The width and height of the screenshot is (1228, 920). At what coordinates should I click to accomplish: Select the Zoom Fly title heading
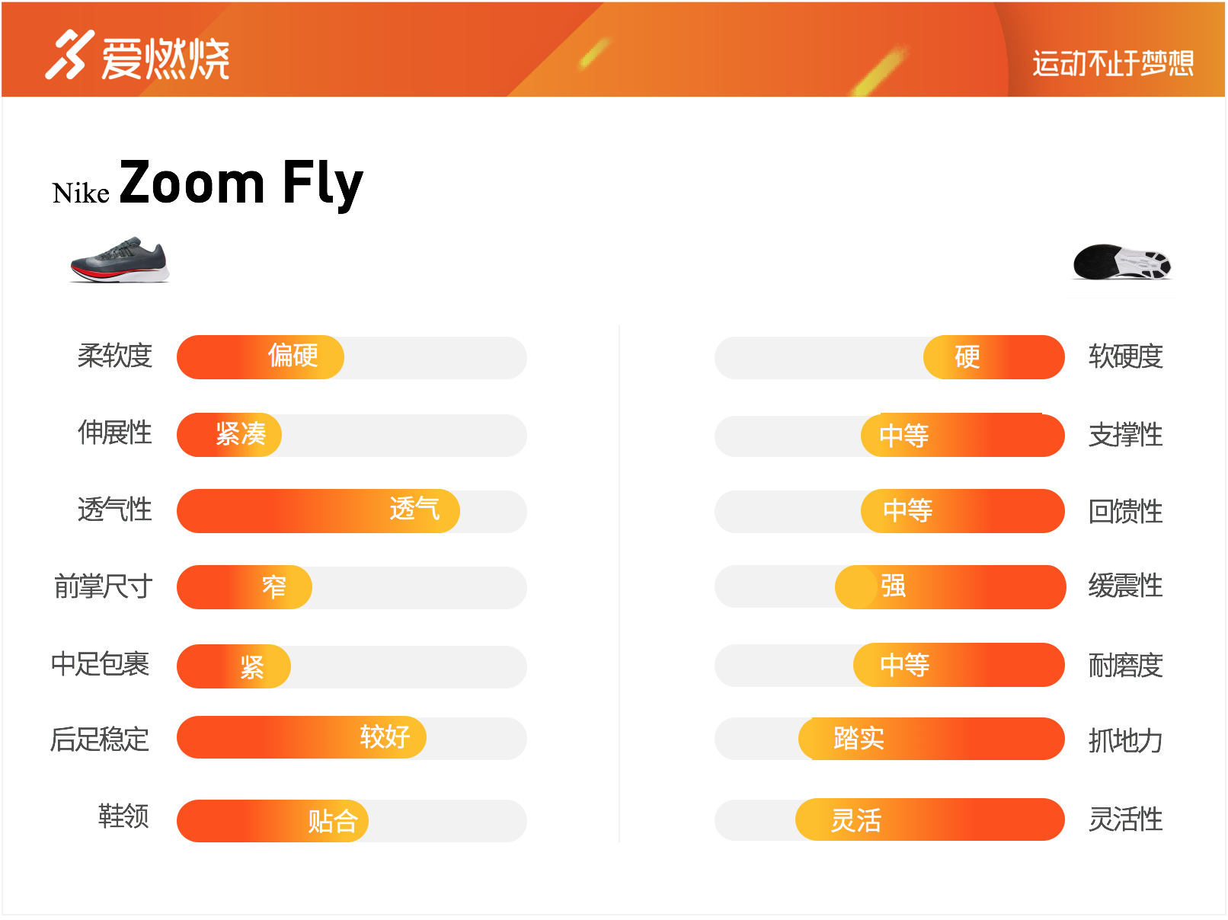pyautogui.click(x=241, y=183)
